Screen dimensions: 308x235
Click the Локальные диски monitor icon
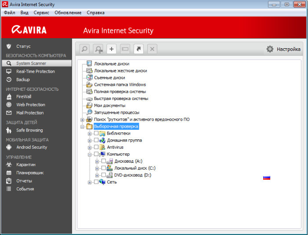89,64
